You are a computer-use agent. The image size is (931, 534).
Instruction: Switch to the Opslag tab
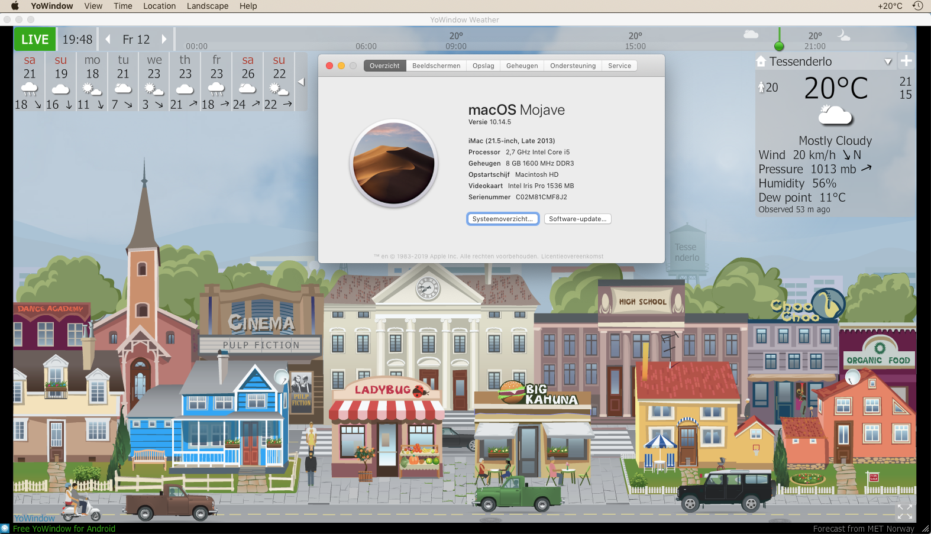coord(483,66)
